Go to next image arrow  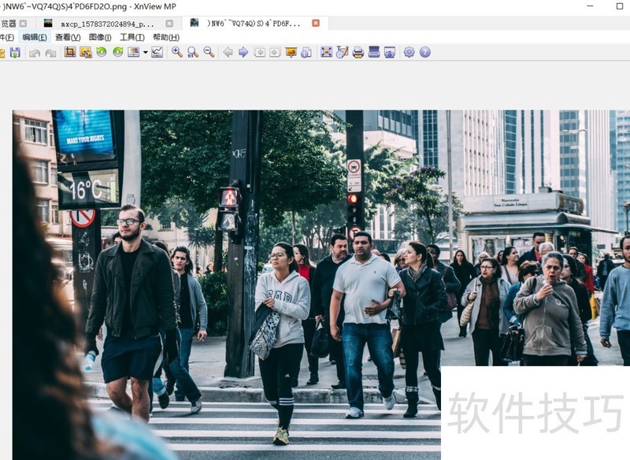pos(243,52)
